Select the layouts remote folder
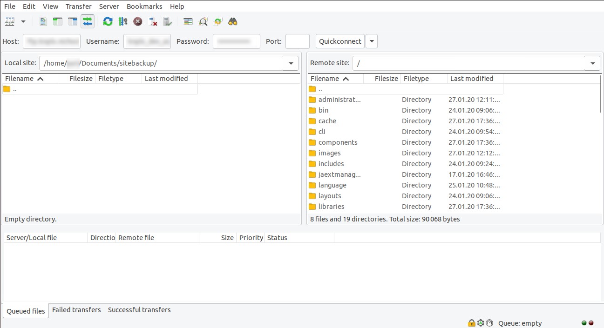604x328 pixels. click(x=406, y=196)
